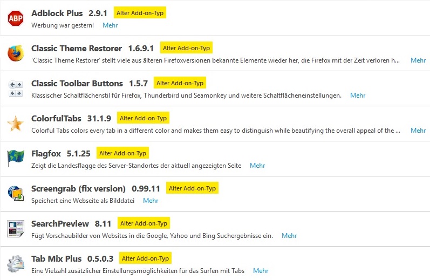Image resolution: width=430 pixels, height=280 pixels.
Task: Click version number 5.1.25
Action: [78, 154]
